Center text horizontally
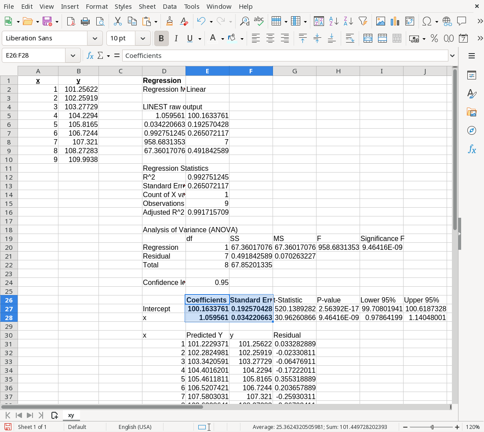The width and height of the screenshot is (484, 432). pyautogui.click(x=270, y=38)
